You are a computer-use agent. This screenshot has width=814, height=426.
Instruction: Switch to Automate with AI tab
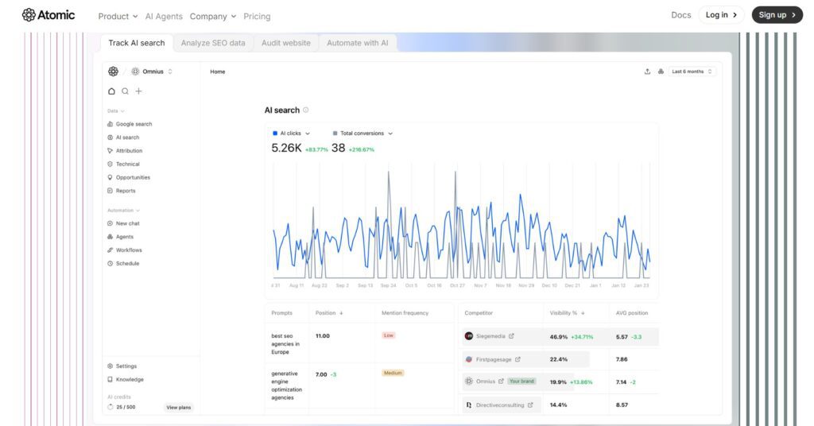357,43
